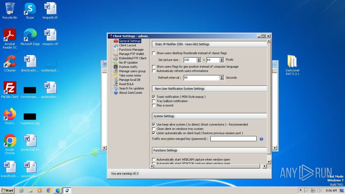Screen dimensions: 345x194
Task: Click the picture height field showing 64
Action: click(213, 60)
